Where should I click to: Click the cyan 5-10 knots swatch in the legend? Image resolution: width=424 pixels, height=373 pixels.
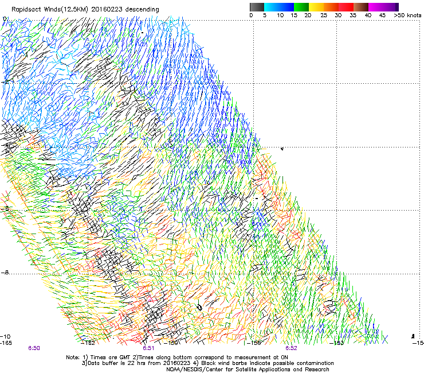(x=271, y=7)
